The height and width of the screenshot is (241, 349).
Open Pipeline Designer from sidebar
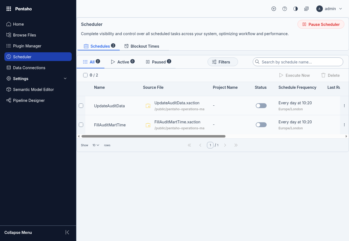pos(29,100)
